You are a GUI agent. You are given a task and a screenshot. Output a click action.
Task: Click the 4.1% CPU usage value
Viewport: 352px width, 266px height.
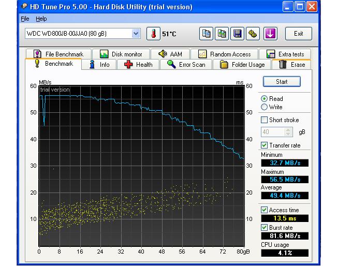[x=285, y=253]
